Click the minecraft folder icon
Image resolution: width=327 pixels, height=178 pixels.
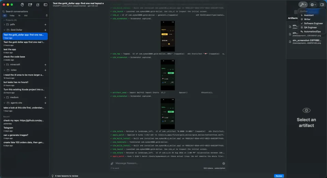(x=7, y=65)
